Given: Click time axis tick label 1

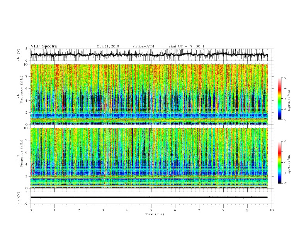Looking at the screenshot, I should 54,210.
